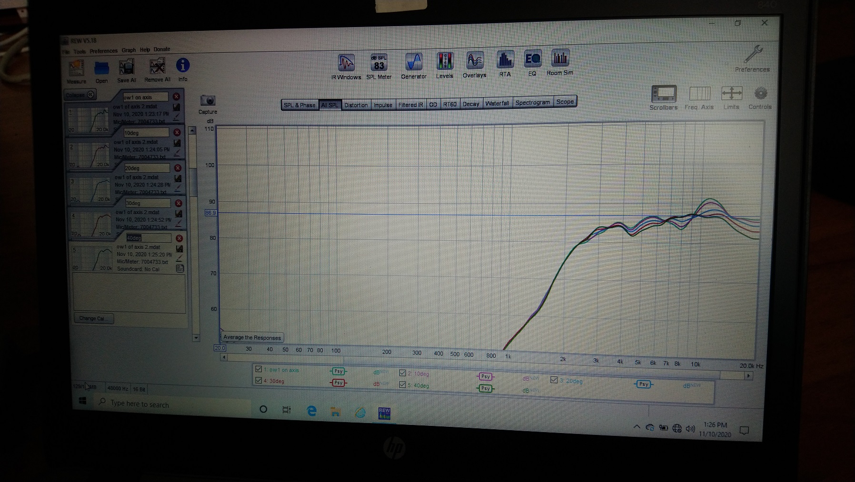Viewport: 855px width, 482px height.
Task: Click graph horizontal scrollbar left arrow
Action: tap(224, 357)
